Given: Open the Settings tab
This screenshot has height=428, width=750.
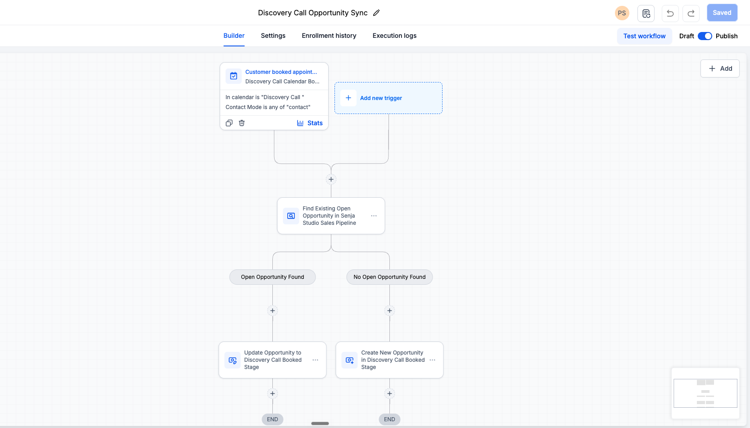Looking at the screenshot, I should click(x=273, y=36).
